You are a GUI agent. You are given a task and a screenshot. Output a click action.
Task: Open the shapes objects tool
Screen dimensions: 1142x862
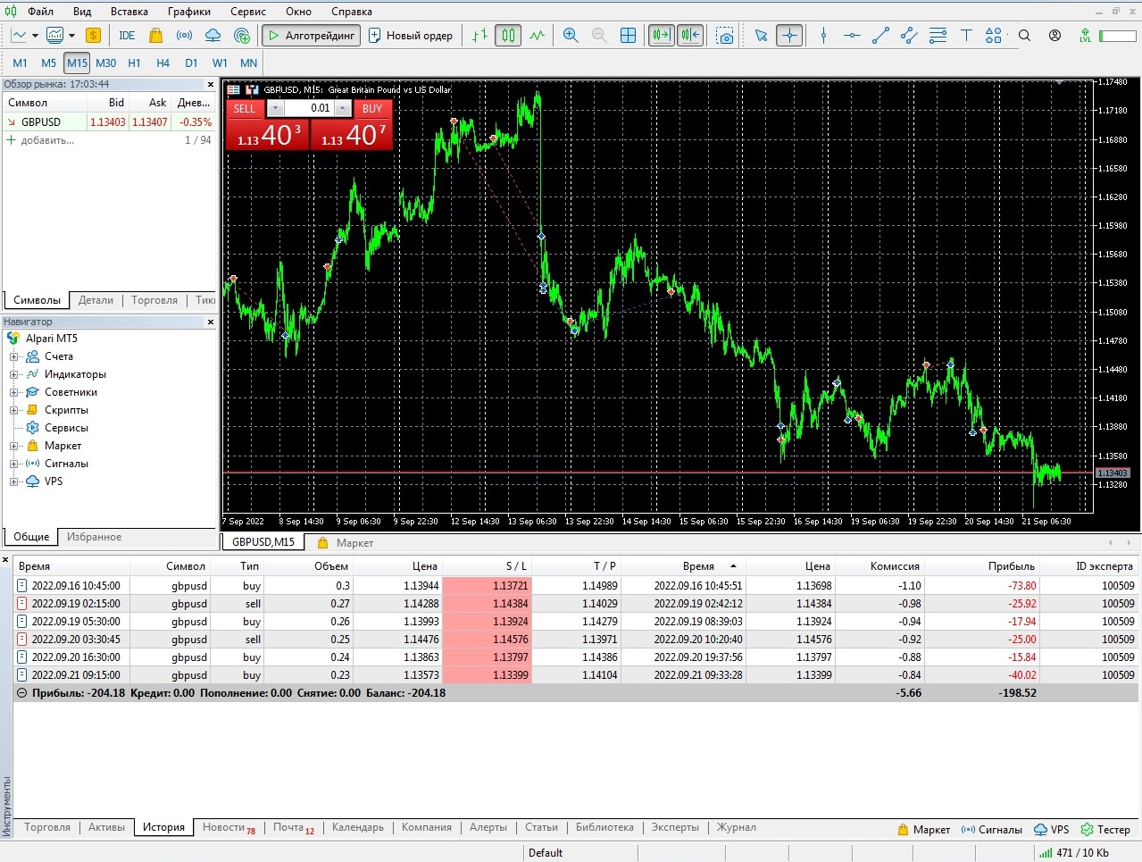994,36
